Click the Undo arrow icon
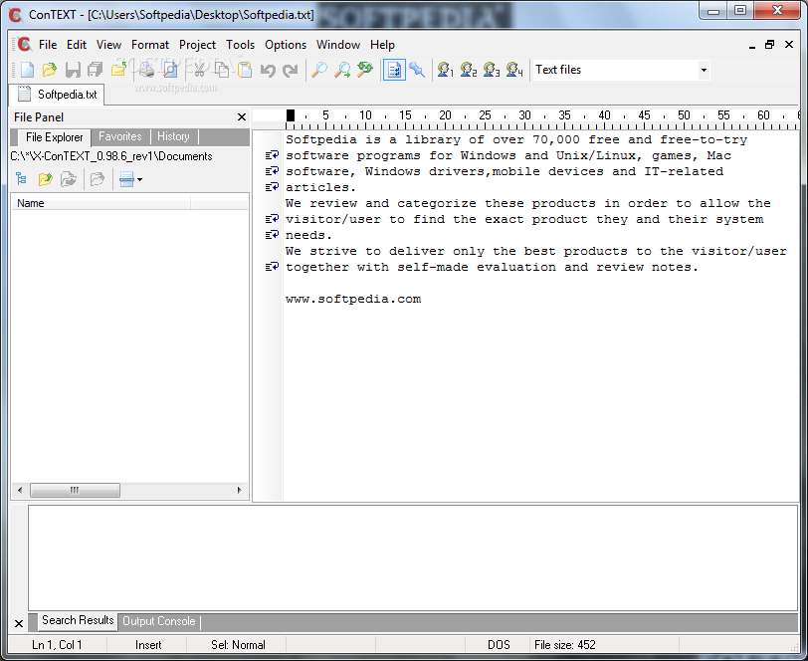 [268, 70]
